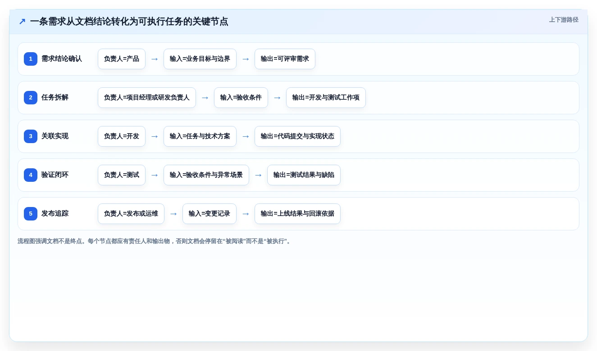This screenshot has width=597, height=351.
Task: Click the step number 3 badge
Action: pyautogui.click(x=31, y=136)
